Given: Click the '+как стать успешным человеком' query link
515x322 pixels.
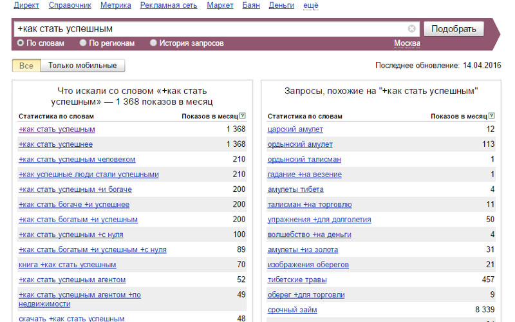Looking at the screenshot, I should point(77,159).
